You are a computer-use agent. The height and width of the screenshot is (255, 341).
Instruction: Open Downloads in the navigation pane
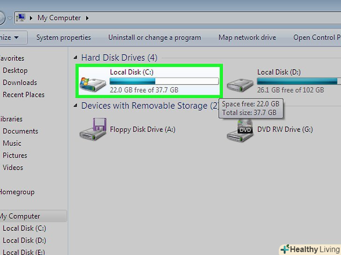pos(20,83)
